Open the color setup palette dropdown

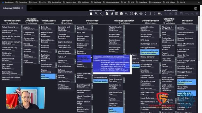tap(136, 13)
